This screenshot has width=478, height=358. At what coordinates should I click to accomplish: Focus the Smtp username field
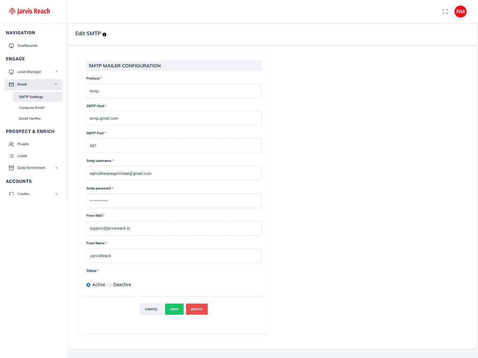point(174,173)
